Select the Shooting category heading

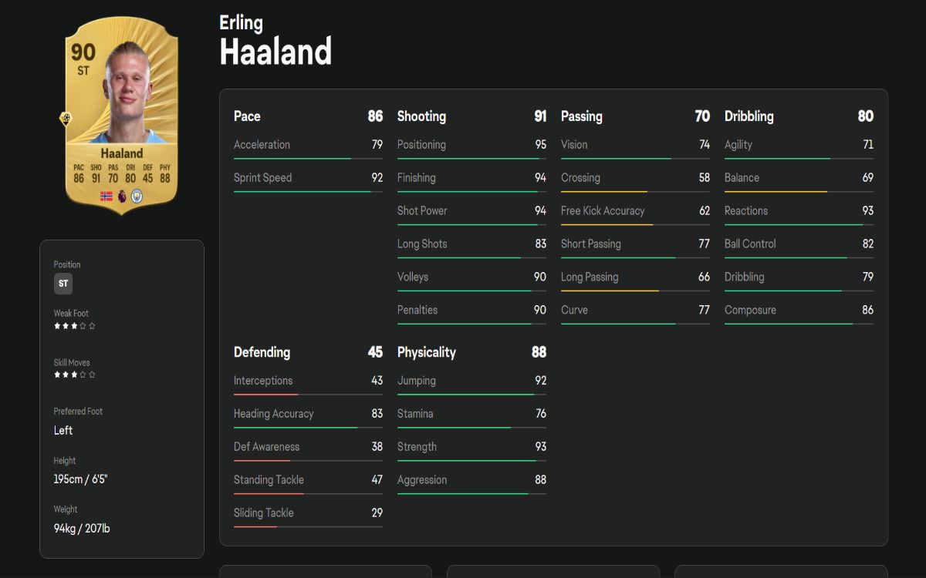[421, 116]
